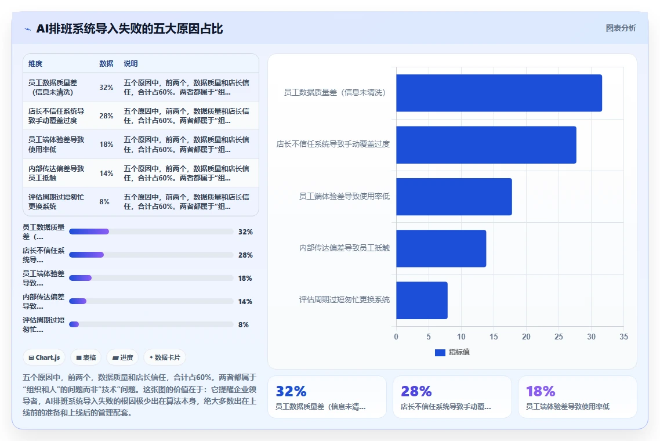
Task: Select the 进度 tag
Action: click(122, 357)
